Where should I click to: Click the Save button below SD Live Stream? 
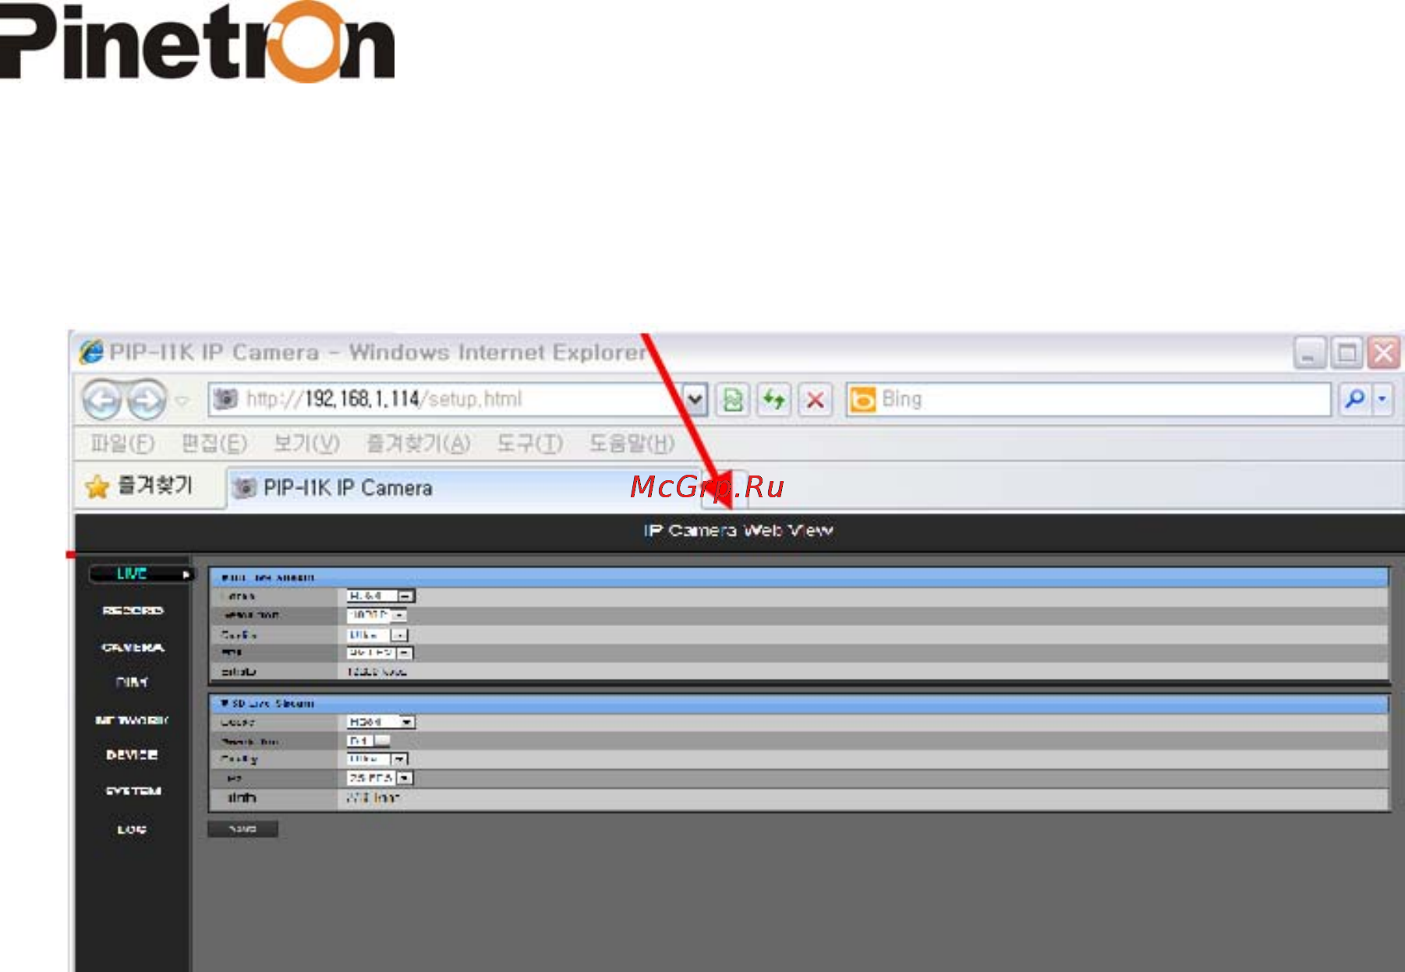[242, 829]
